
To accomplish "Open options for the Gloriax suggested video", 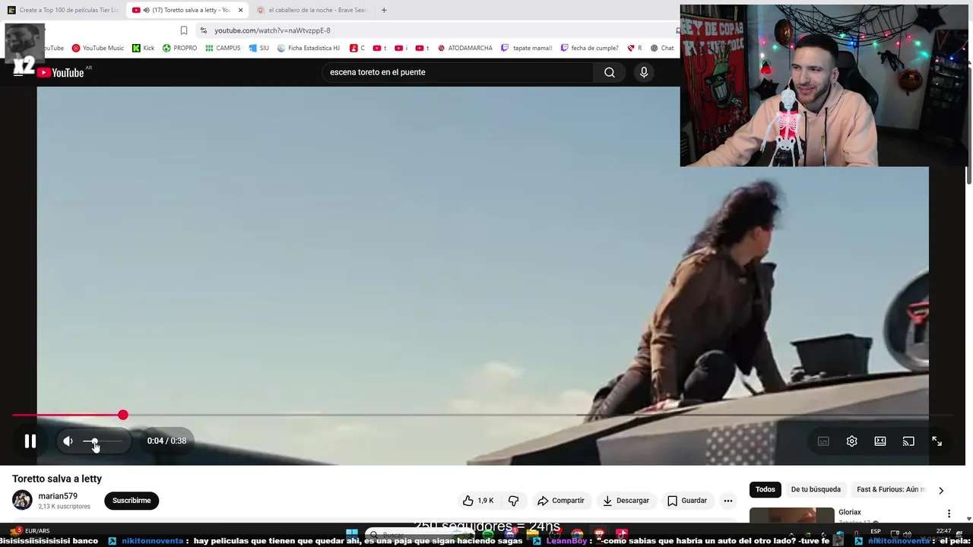I will point(949,514).
